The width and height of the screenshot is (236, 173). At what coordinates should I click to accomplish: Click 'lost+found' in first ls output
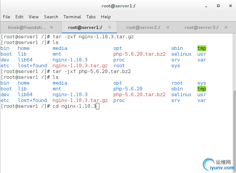[32, 66]
